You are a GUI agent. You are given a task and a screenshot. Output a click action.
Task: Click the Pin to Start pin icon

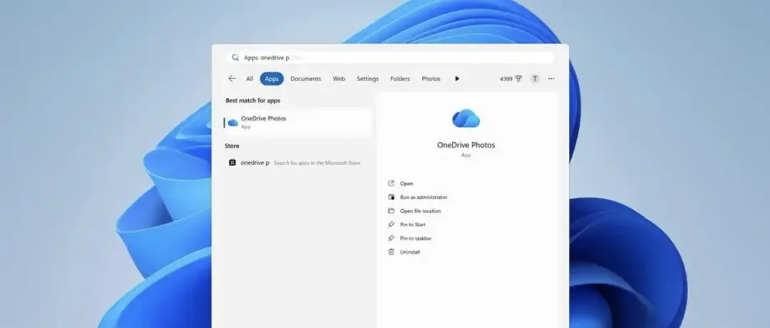[x=391, y=225]
